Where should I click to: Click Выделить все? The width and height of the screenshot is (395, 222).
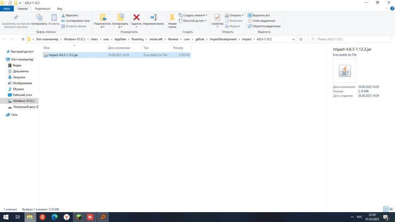(259, 15)
